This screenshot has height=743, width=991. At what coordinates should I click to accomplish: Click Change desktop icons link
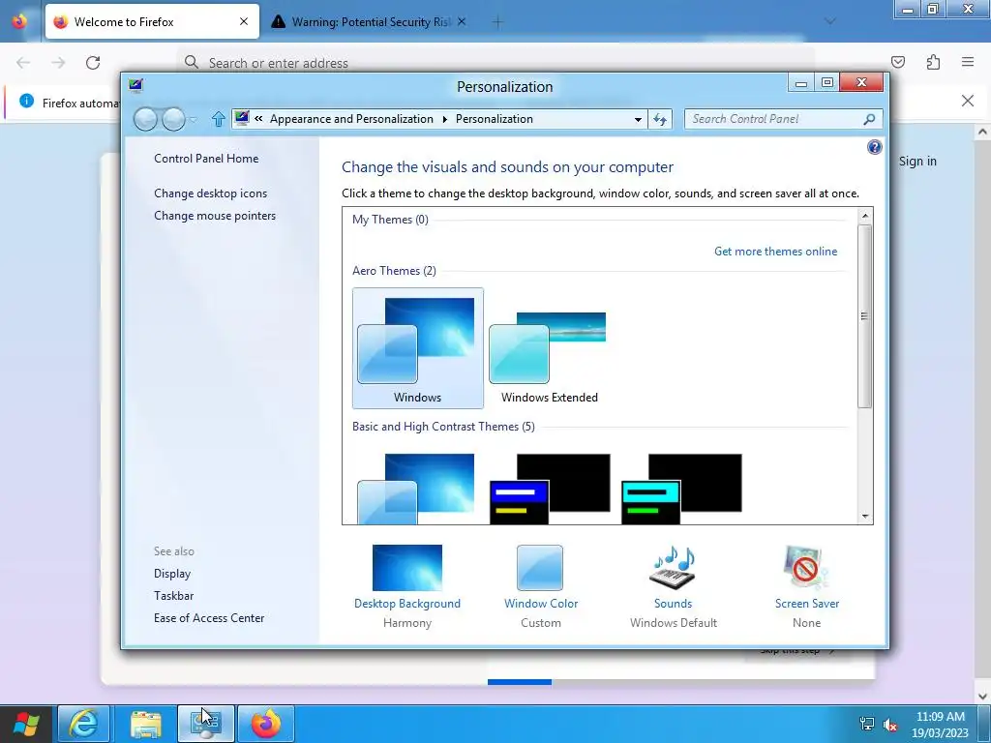[x=210, y=193]
